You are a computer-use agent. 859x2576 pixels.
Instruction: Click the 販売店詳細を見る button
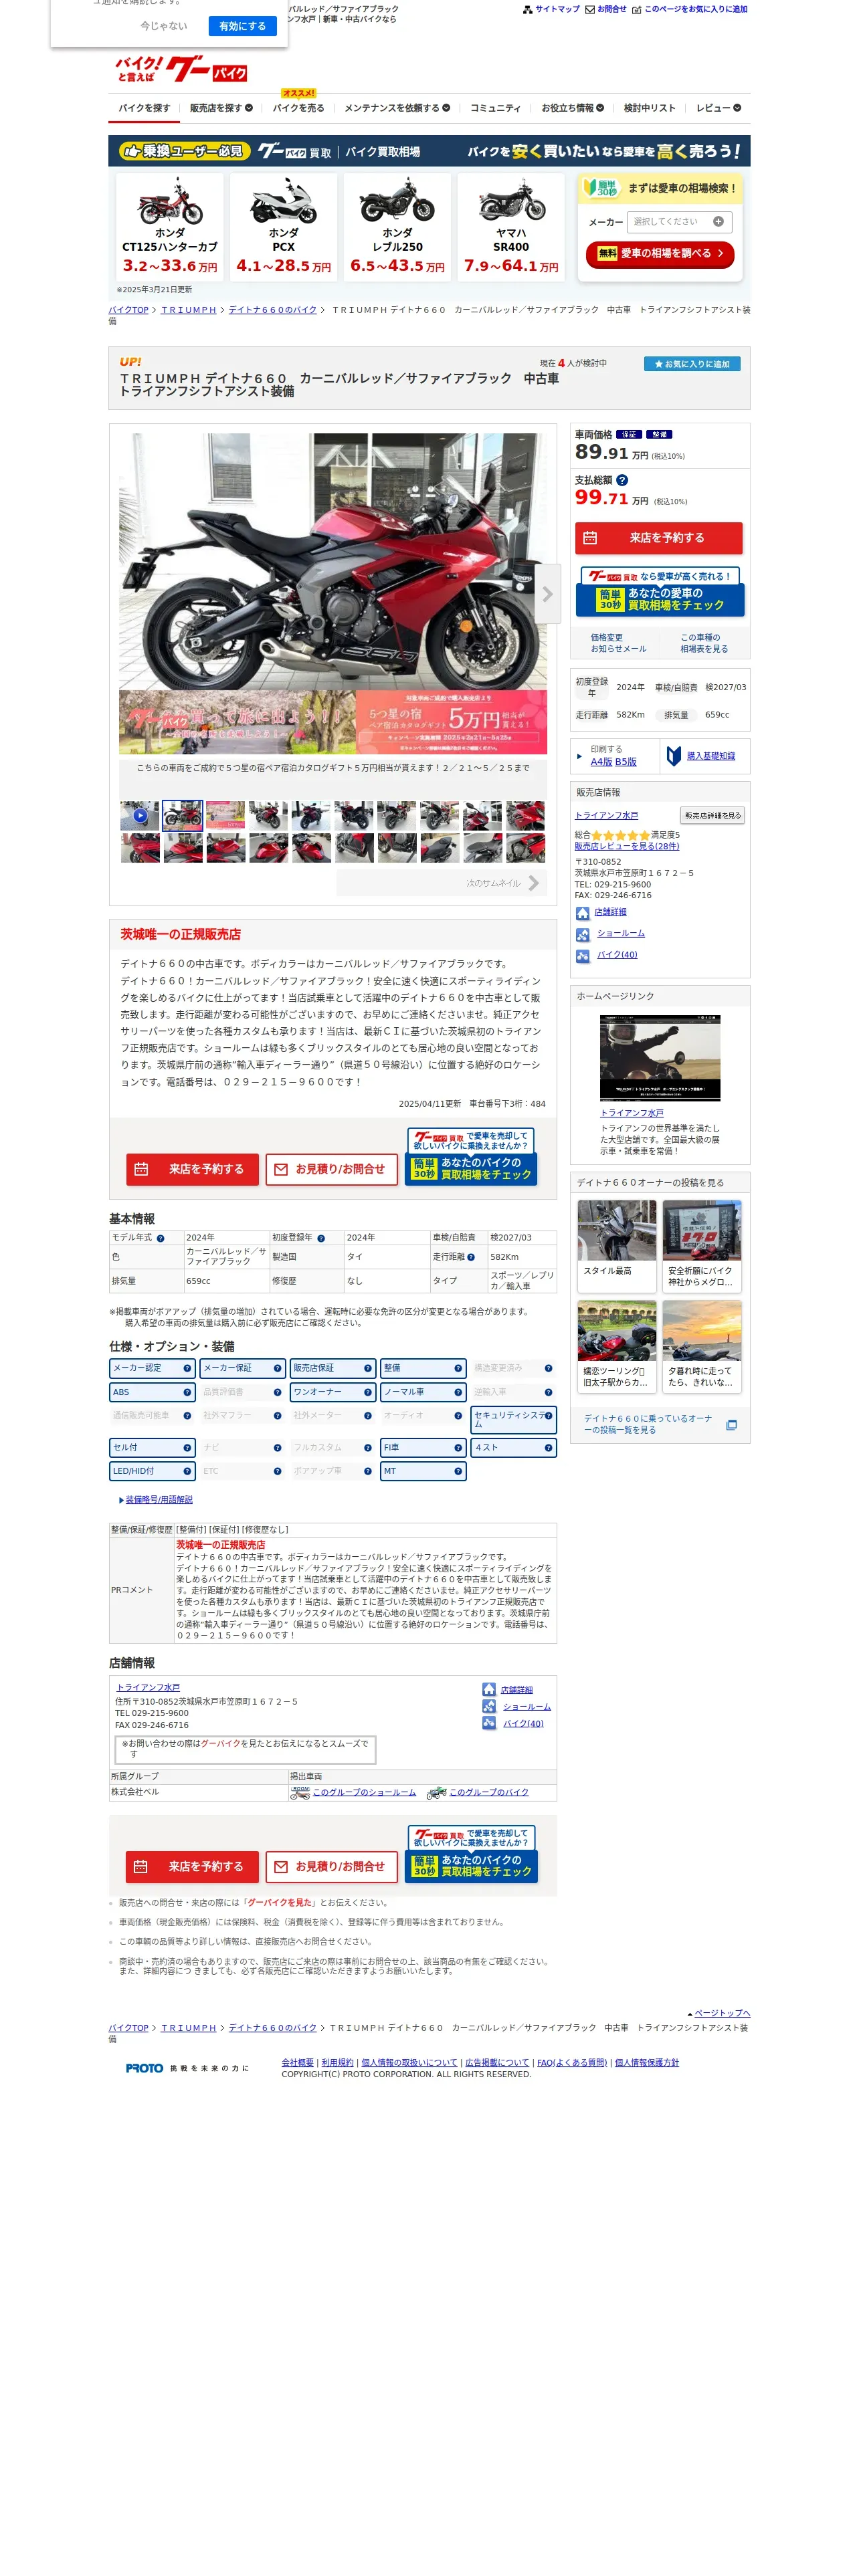click(x=712, y=816)
